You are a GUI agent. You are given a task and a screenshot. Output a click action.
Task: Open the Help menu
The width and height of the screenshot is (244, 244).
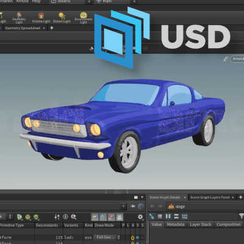(36, 1)
